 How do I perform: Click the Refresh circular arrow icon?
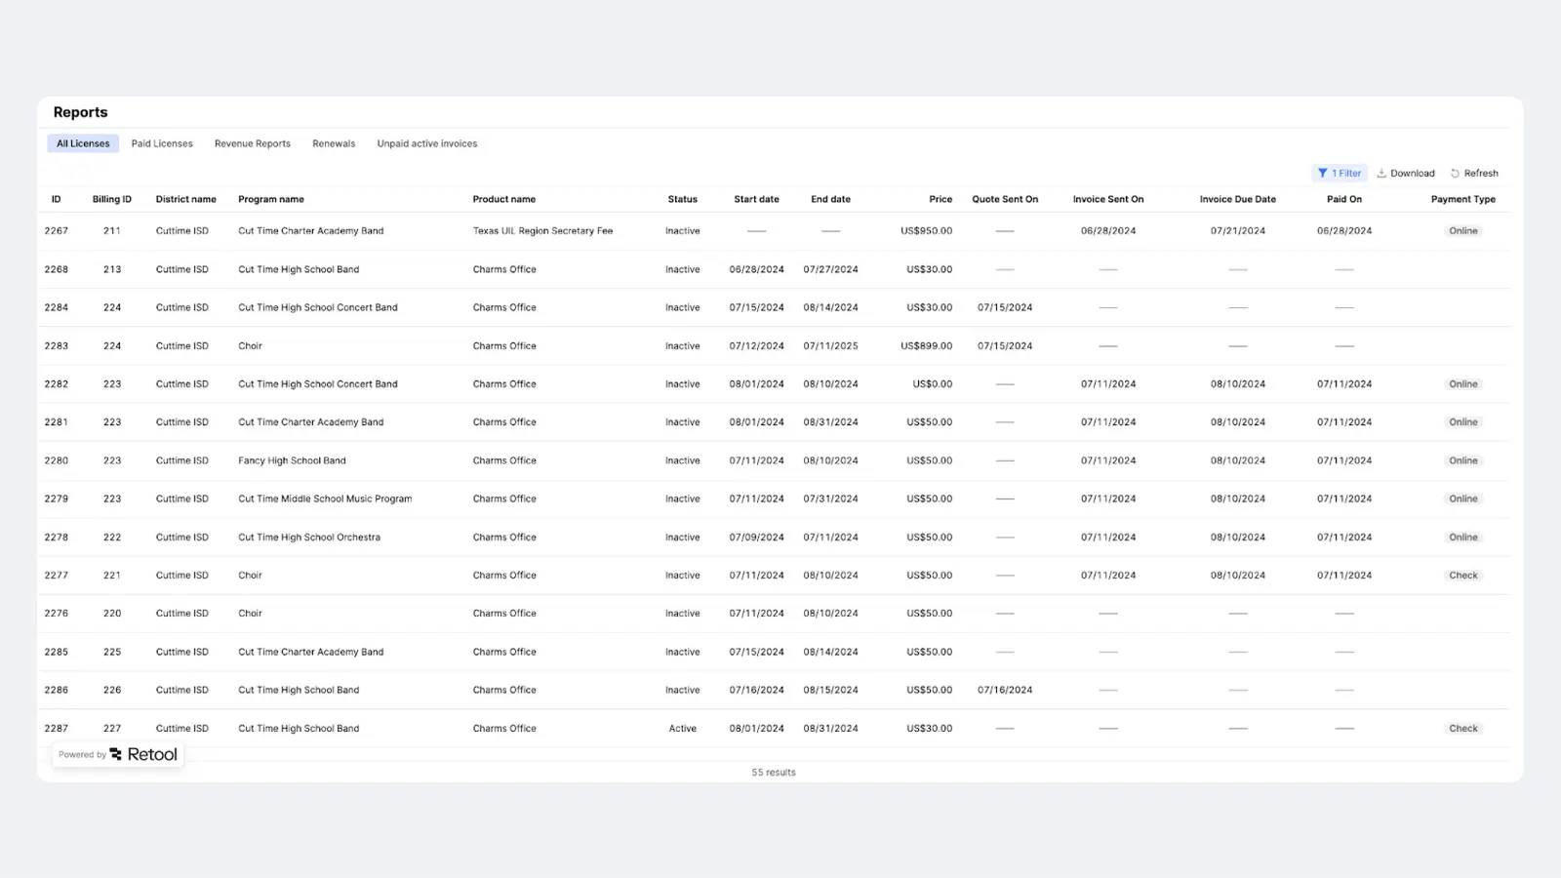[1455, 173]
